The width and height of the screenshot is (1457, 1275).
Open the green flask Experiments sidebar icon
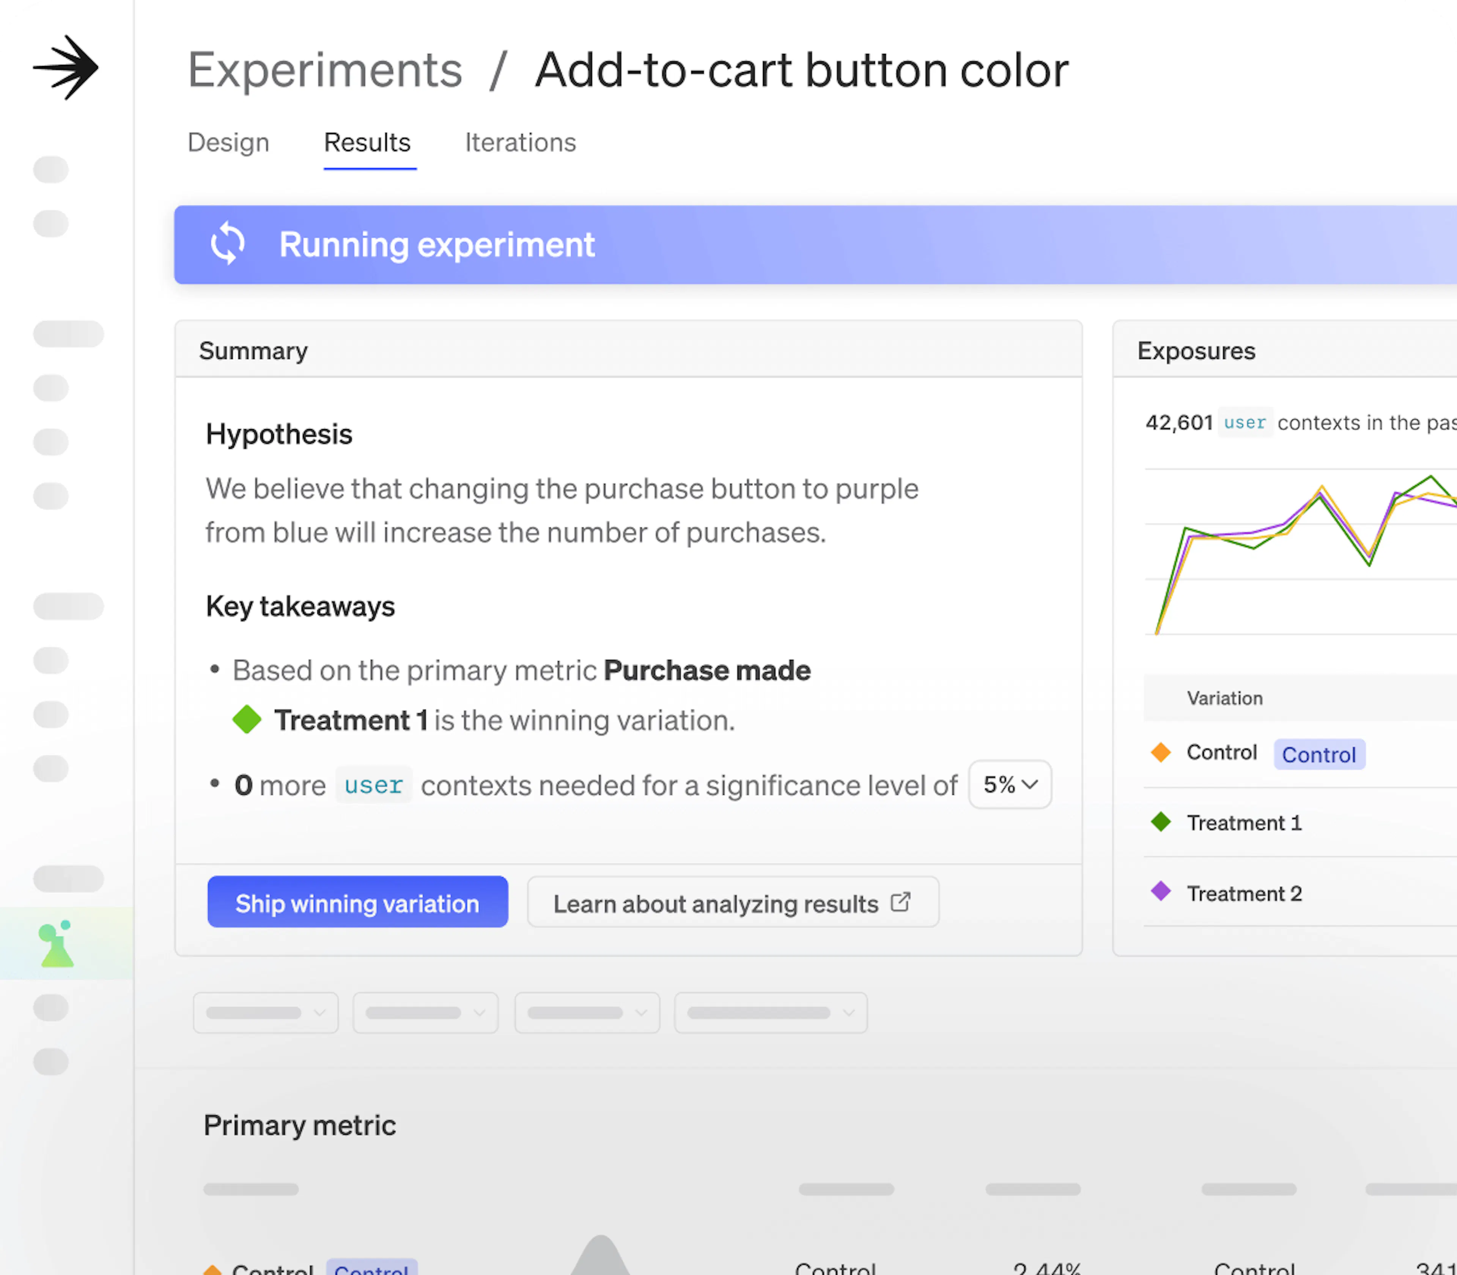tap(57, 944)
